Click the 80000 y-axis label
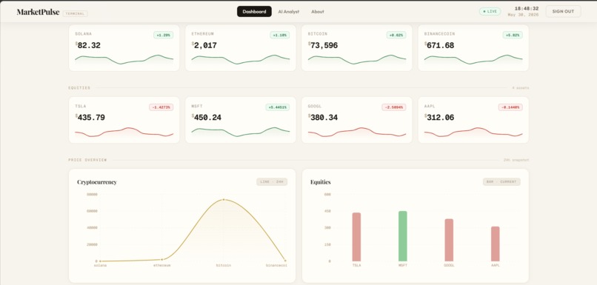 point(92,195)
